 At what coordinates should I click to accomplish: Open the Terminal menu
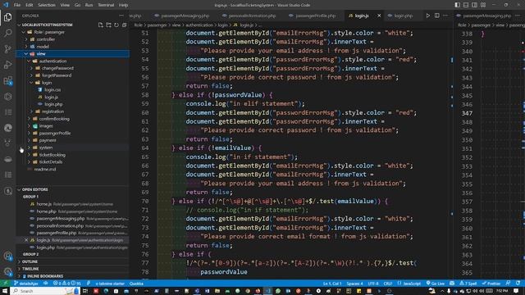106,5
